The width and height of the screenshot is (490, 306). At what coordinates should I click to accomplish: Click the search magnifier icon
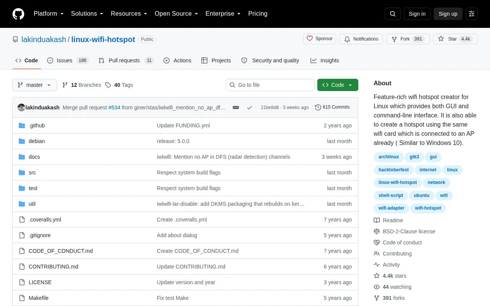coord(393,14)
